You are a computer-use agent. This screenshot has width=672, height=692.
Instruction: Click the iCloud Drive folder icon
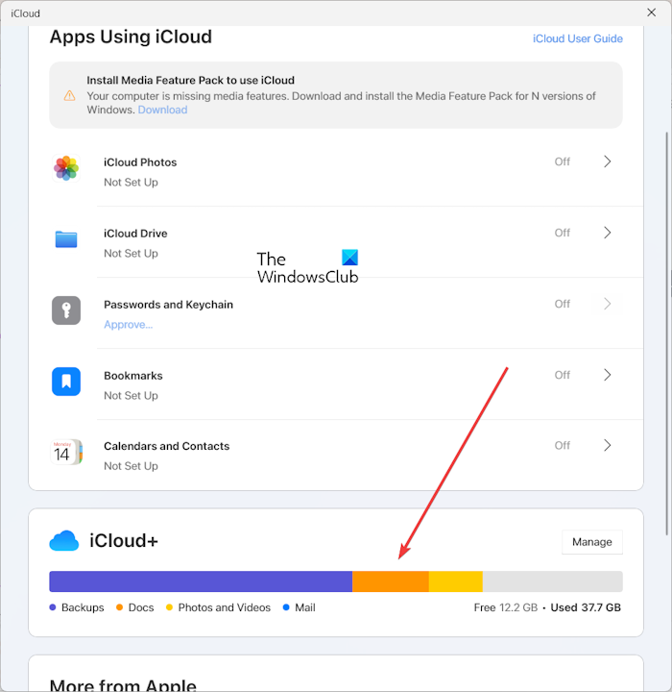[x=66, y=239]
